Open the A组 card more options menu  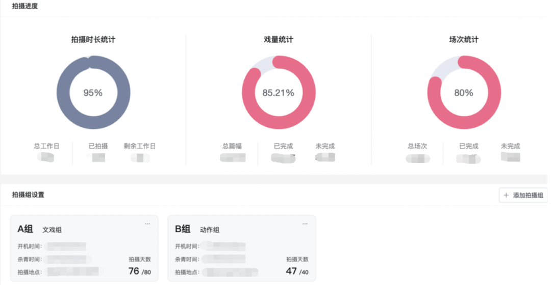147,224
